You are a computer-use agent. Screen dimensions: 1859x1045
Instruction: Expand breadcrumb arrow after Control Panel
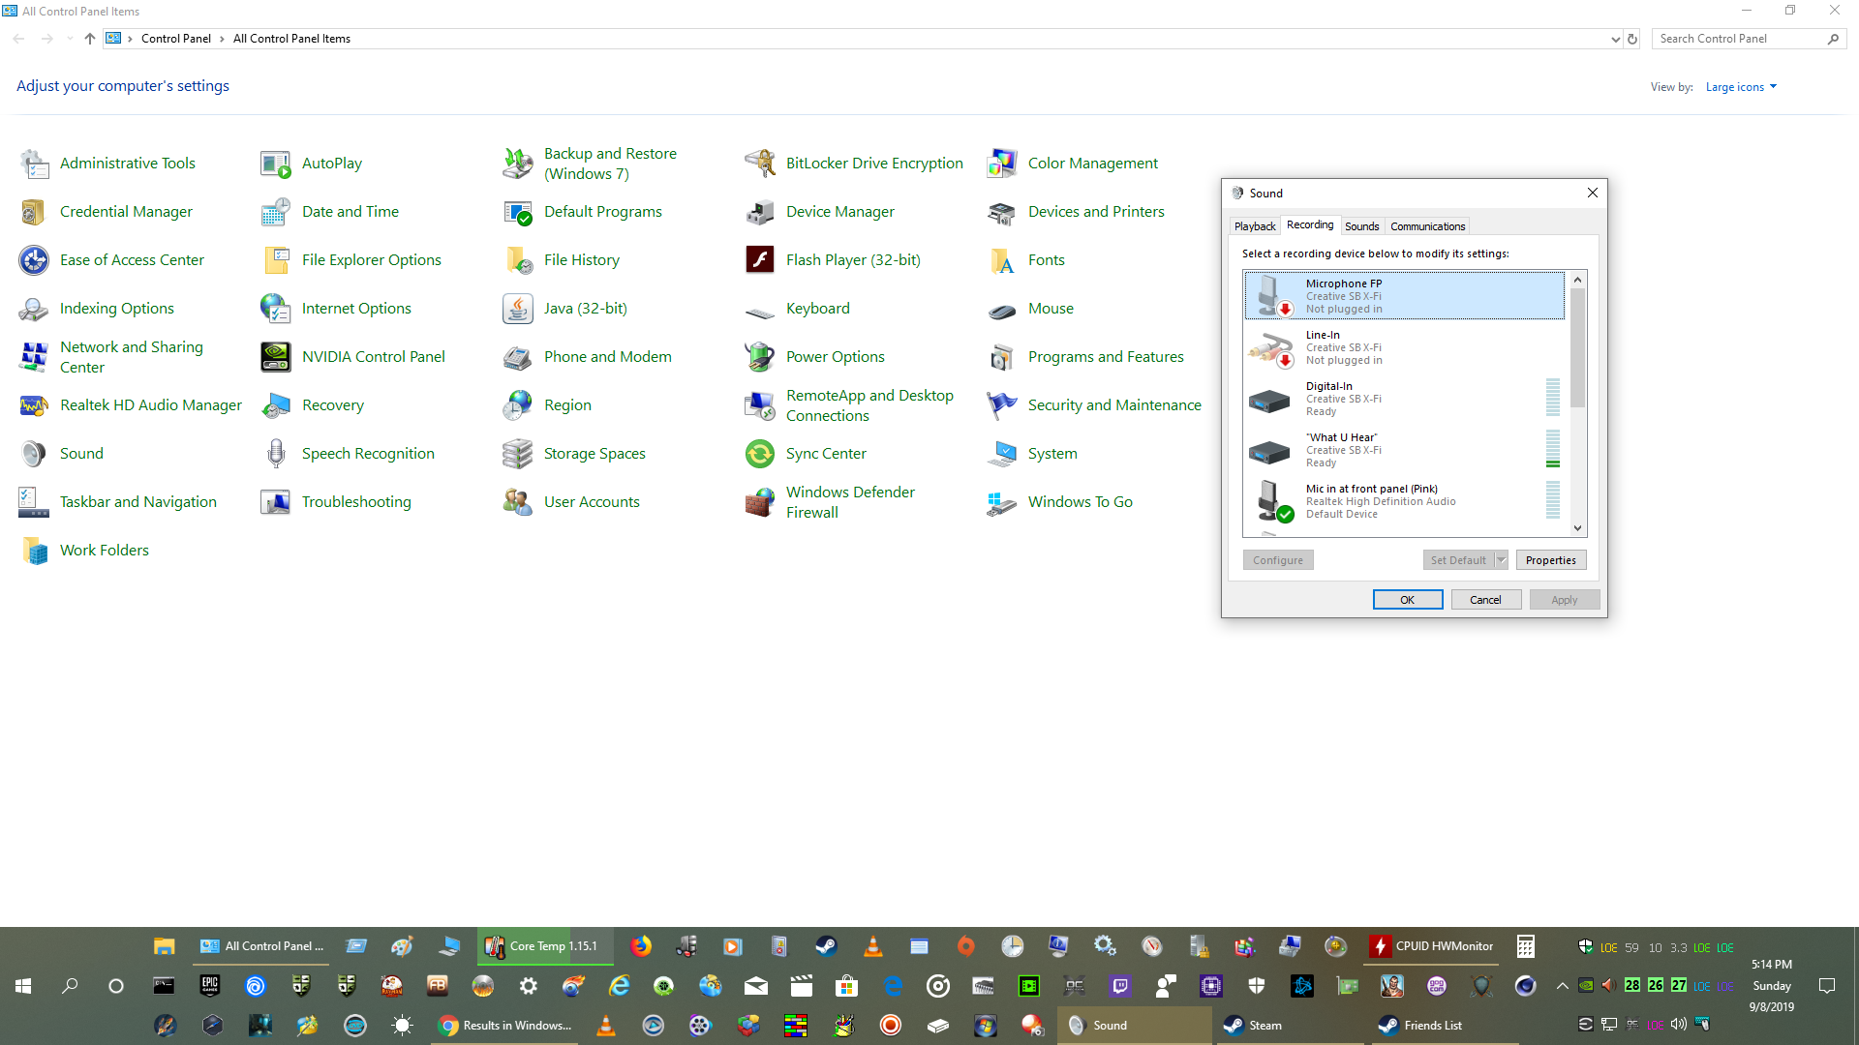[x=222, y=39]
